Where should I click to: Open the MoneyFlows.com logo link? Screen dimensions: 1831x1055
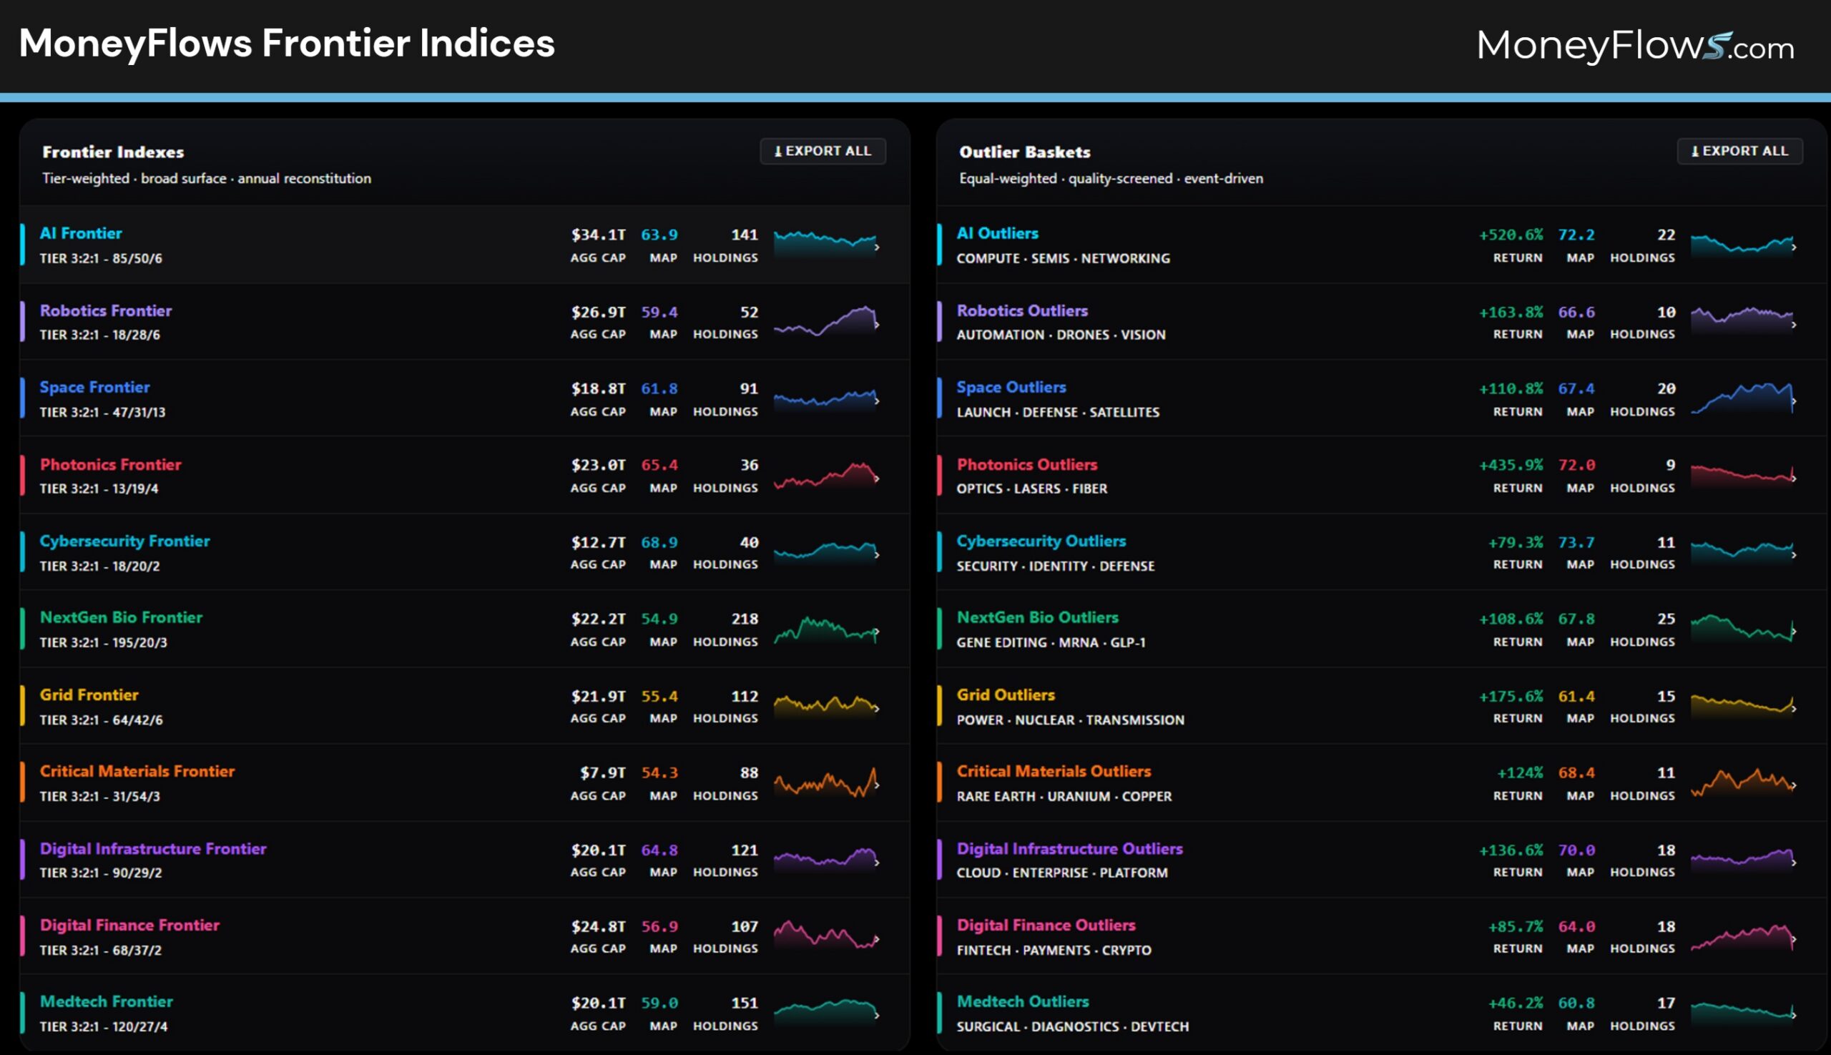click(1635, 46)
